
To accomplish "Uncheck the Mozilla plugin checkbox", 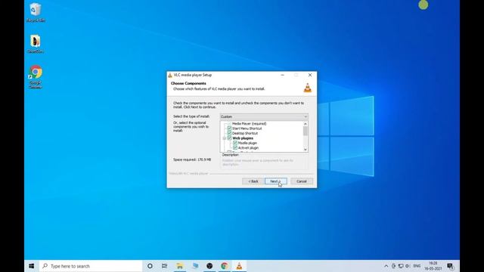I will point(235,143).
